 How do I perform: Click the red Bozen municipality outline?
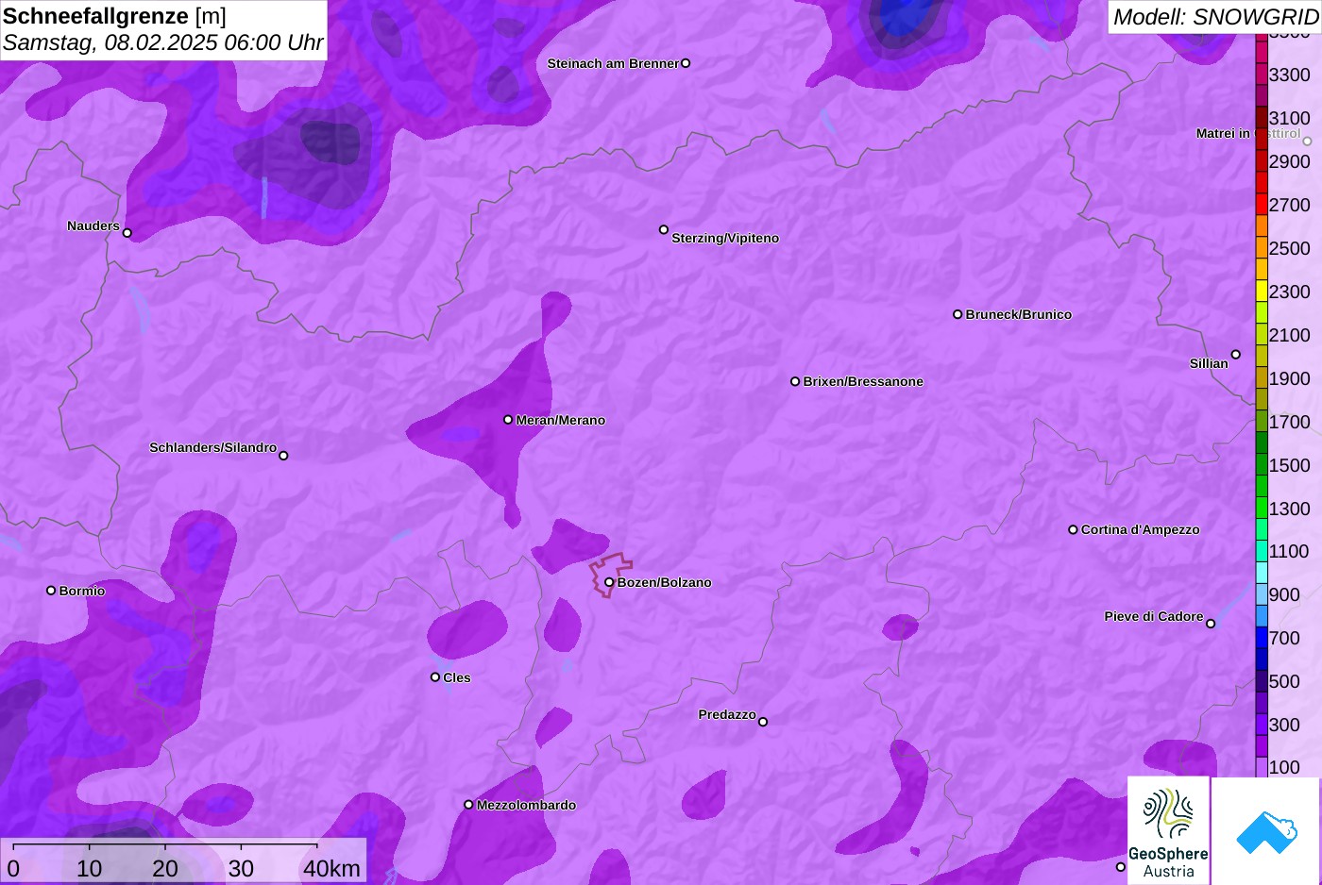coord(610,574)
